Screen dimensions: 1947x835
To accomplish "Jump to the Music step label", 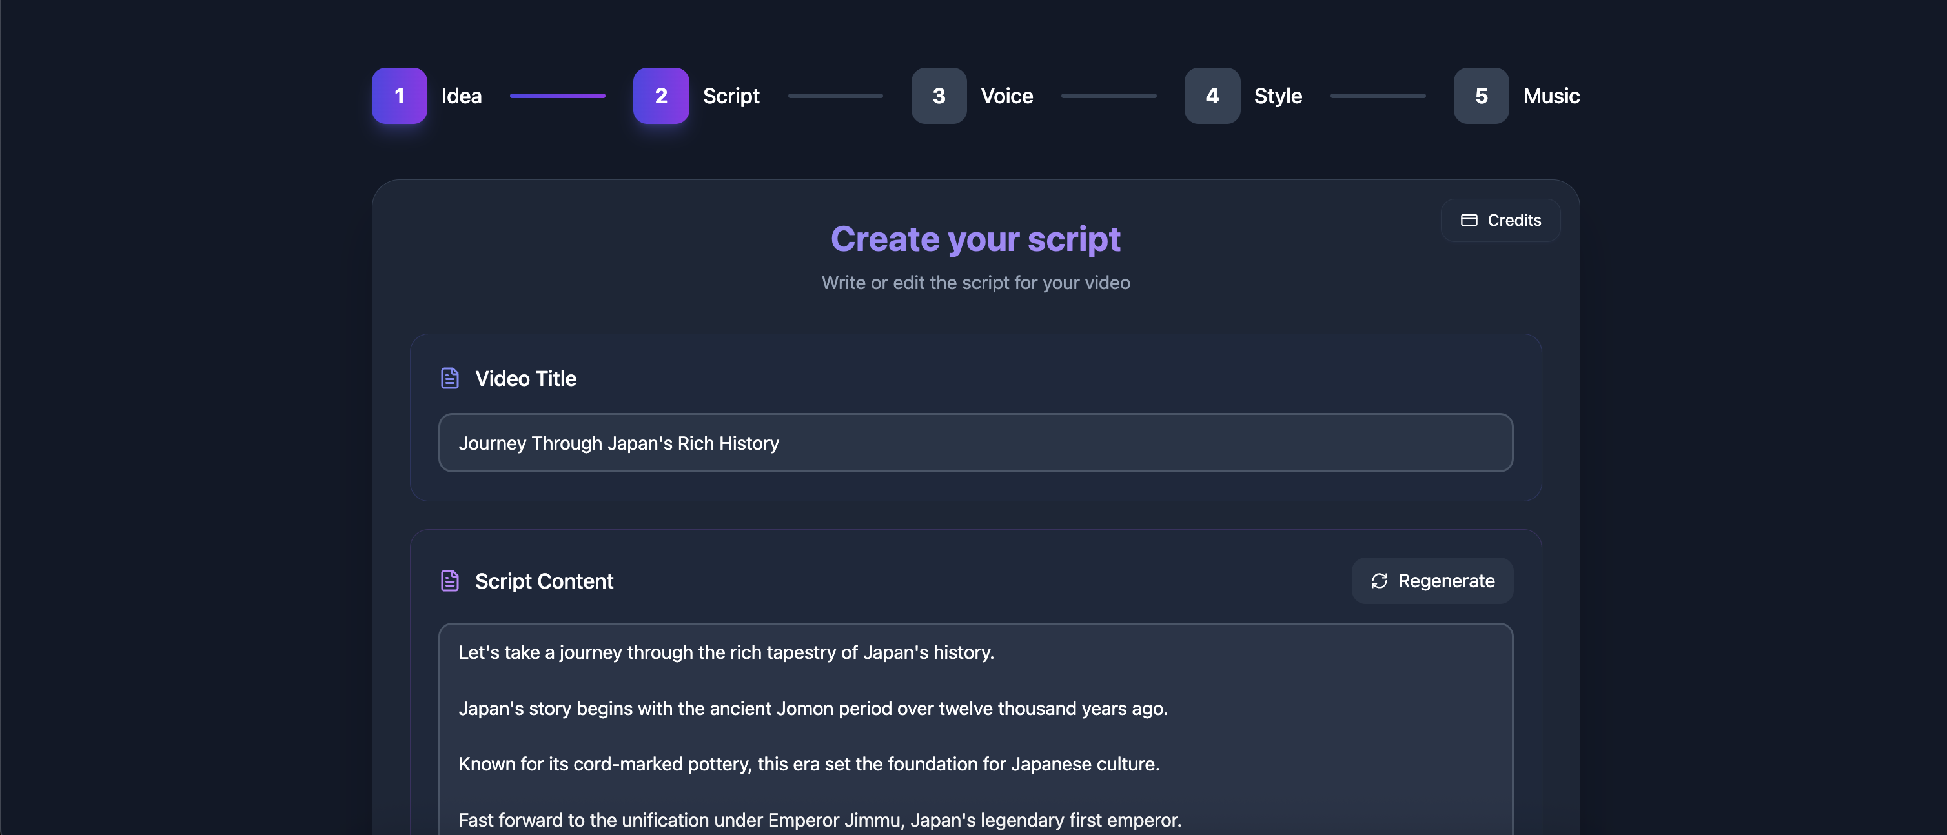I will tap(1551, 96).
